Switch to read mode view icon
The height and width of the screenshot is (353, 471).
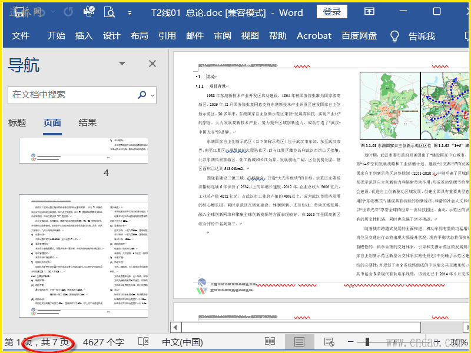(270, 342)
